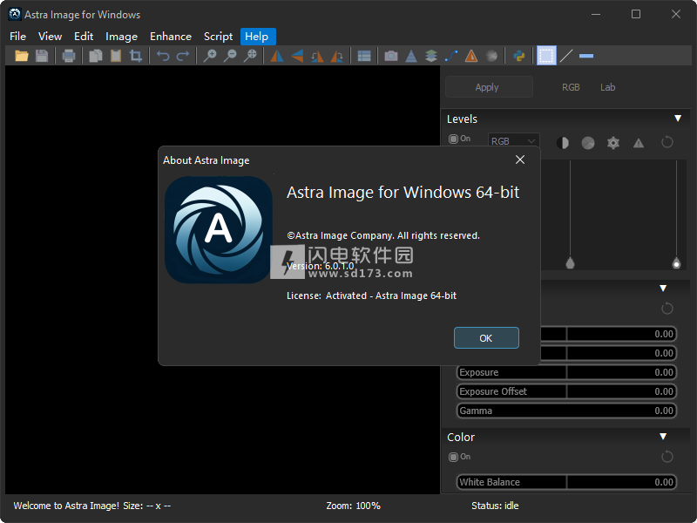Screen dimensions: 697x523
Task: Click the Rotate Right icon
Action: click(337, 56)
